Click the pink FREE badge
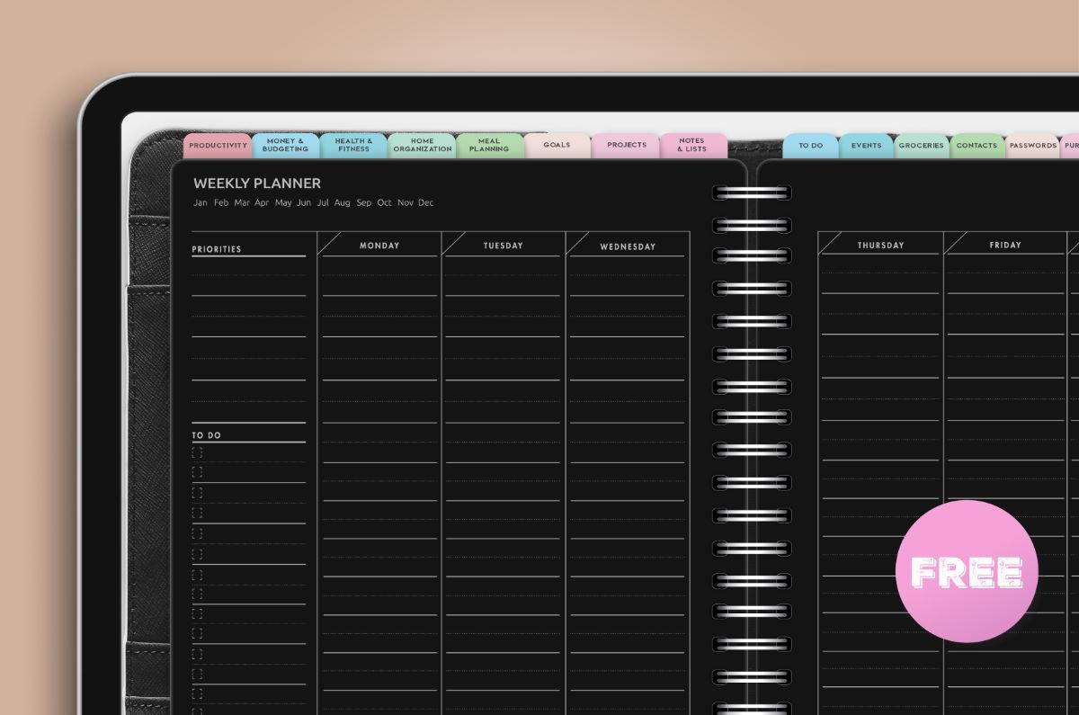The image size is (1079, 715). (x=968, y=572)
